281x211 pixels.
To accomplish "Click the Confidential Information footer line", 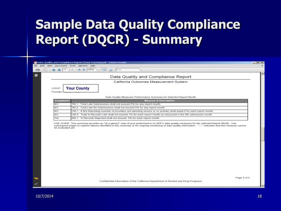I will [151, 181].
